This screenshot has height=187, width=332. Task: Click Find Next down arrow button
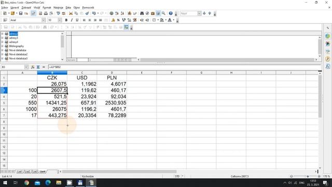[x=204, y=14]
